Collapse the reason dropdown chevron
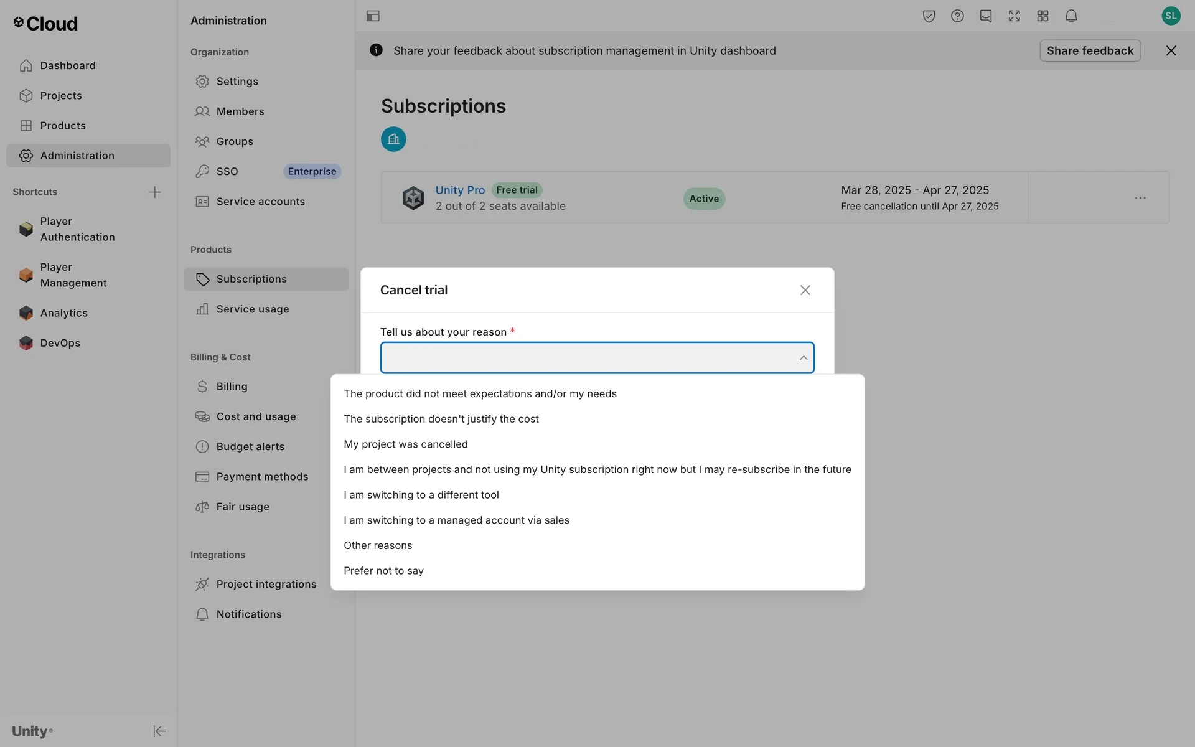This screenshot has width=1195, height=747. coord(804,358)
